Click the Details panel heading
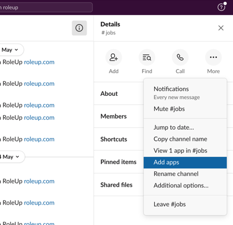The height and width of the screenshot is (225, 233). (110, 24)
